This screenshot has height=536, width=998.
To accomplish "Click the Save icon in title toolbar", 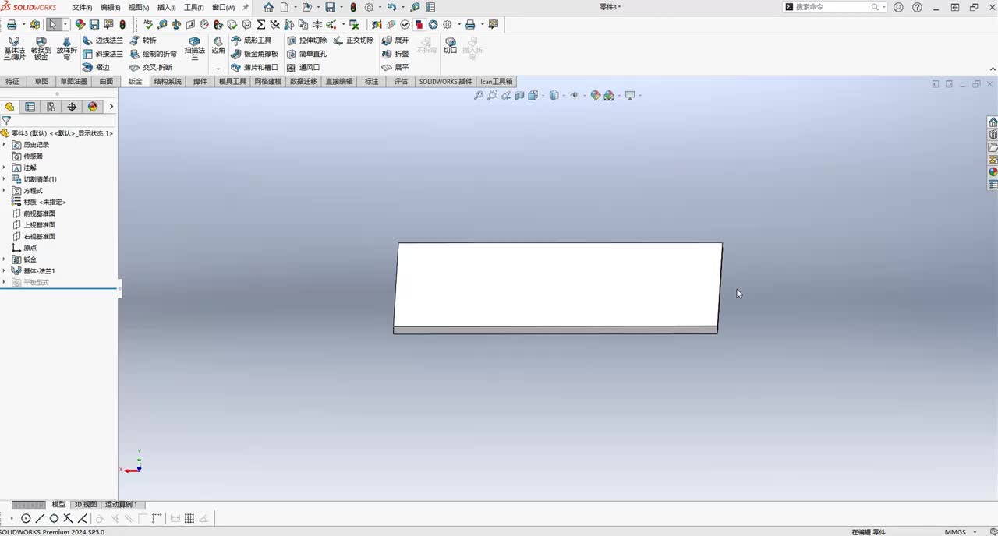I will click(x=330, y=7).
